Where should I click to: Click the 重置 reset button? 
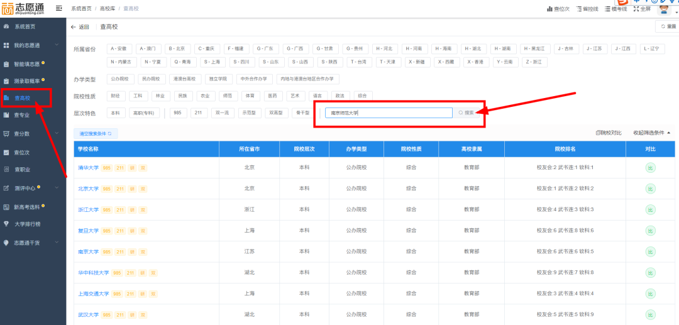click(x=668, y=26)
